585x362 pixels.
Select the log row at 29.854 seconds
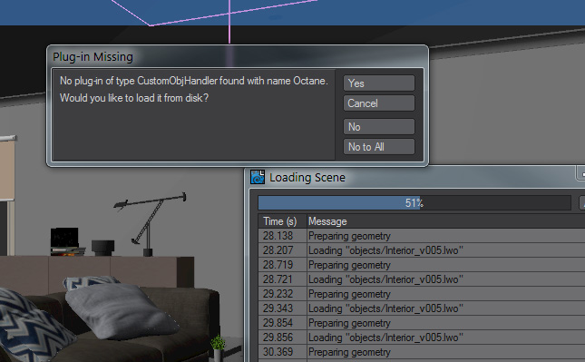click(422, 323)
